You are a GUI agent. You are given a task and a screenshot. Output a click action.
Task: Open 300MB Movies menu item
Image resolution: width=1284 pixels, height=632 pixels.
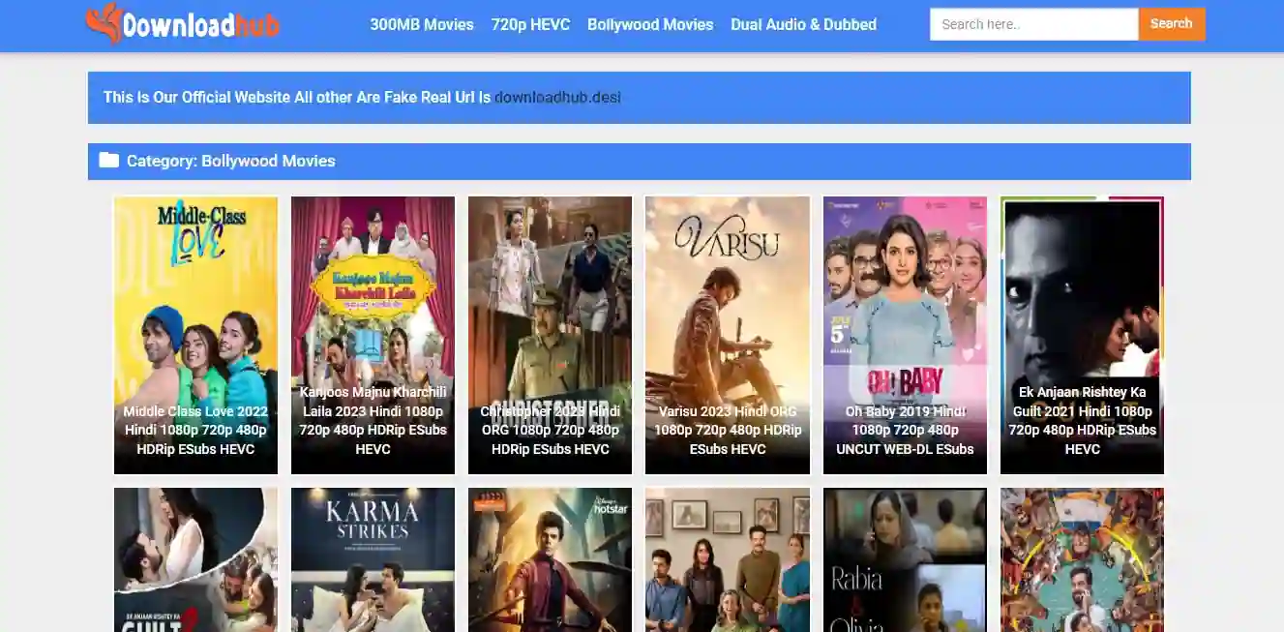pyautogui.click(x=422, y=24)
